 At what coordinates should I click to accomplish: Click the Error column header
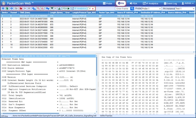pyautogui.click(x=68, y=13)
